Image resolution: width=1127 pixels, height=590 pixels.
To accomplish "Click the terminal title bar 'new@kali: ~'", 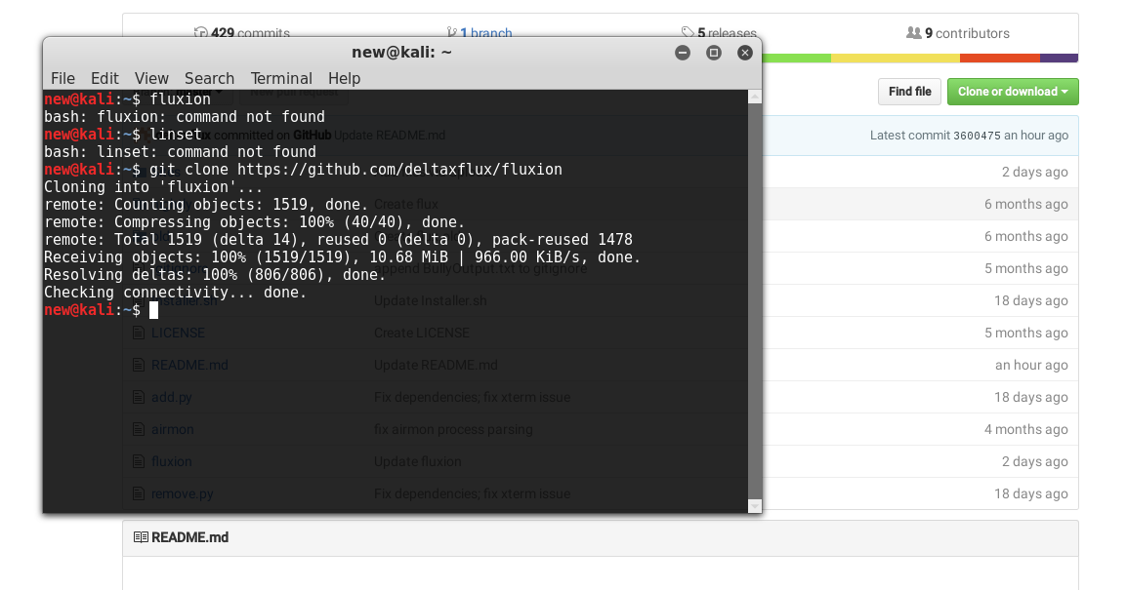I will (x=401, y=53).
